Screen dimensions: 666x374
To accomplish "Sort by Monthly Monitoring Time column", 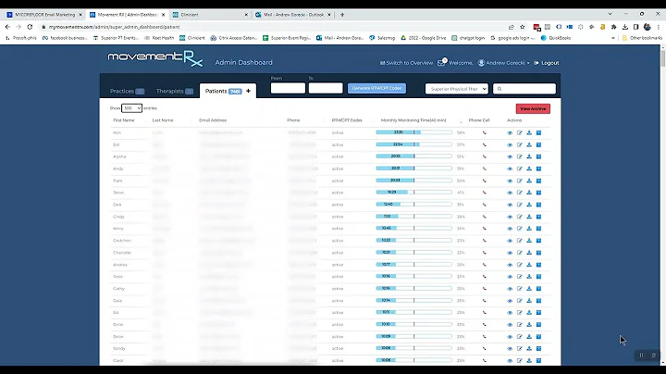I will (413, 120).
